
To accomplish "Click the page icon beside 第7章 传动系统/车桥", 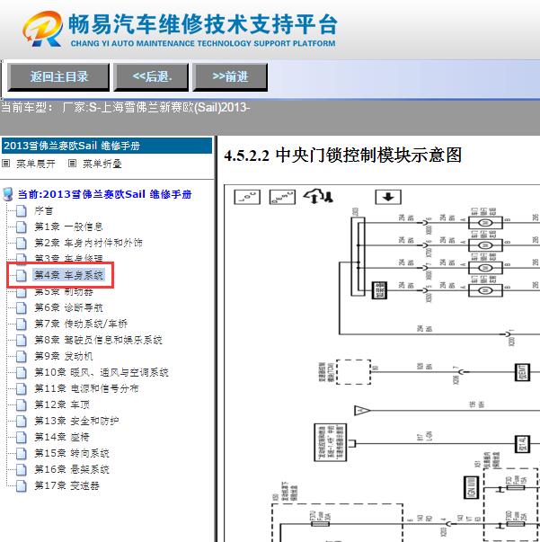I will pos(21,324).
